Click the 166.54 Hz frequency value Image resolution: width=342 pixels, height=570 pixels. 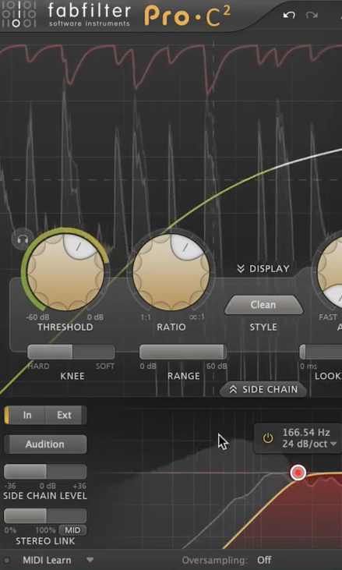pos(306,432)
